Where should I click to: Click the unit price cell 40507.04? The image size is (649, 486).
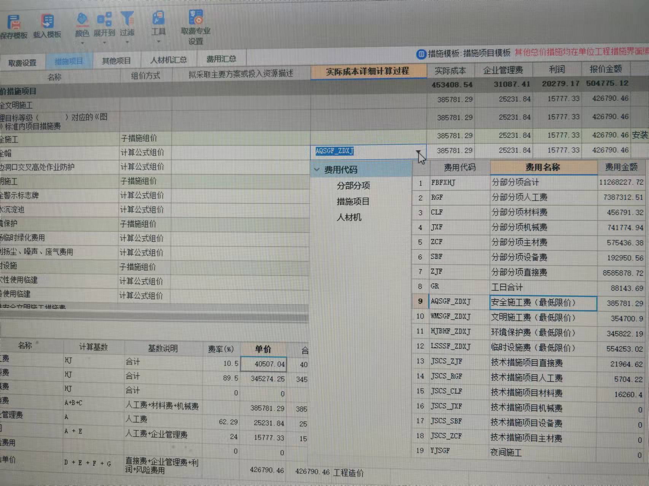pos(264,364)
